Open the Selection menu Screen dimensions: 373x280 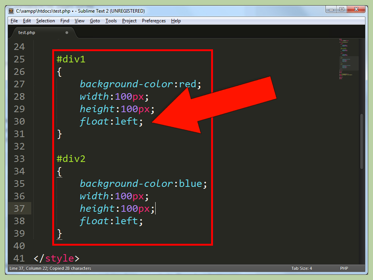point(46,21)
